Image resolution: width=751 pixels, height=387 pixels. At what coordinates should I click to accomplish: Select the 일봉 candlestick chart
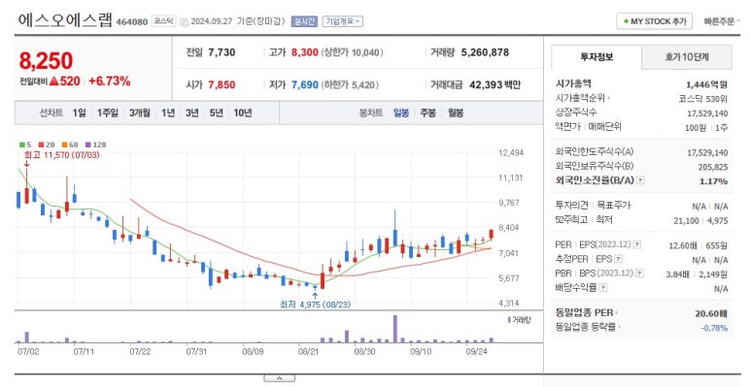coord(401,113)
